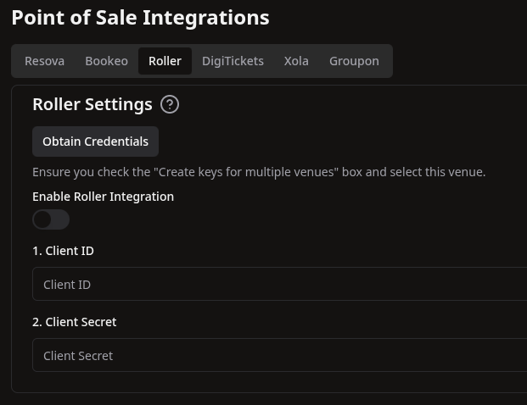The height and width of the screenshot is (405, 527).
Task: Focus the Client ID input field
Action: [280, 284]
